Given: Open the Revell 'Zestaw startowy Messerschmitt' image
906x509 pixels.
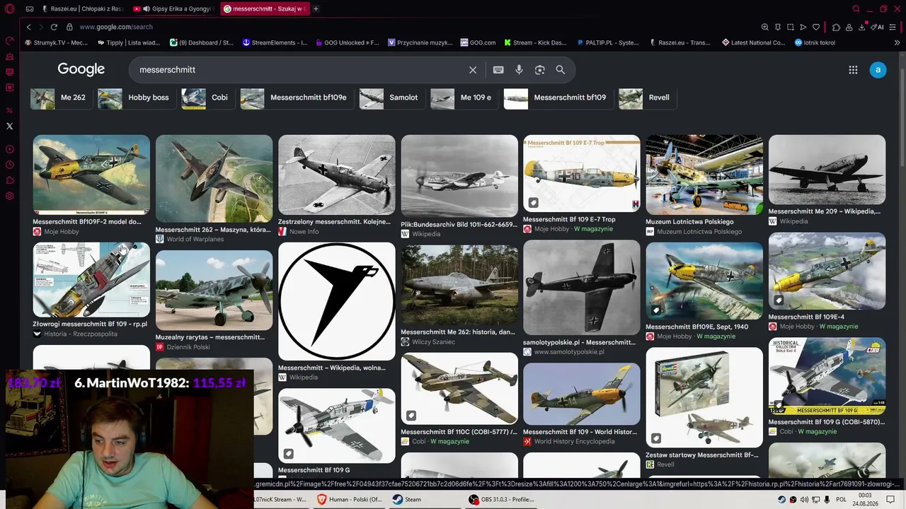Looking at the screenshot, I should [x=704, y=398].
